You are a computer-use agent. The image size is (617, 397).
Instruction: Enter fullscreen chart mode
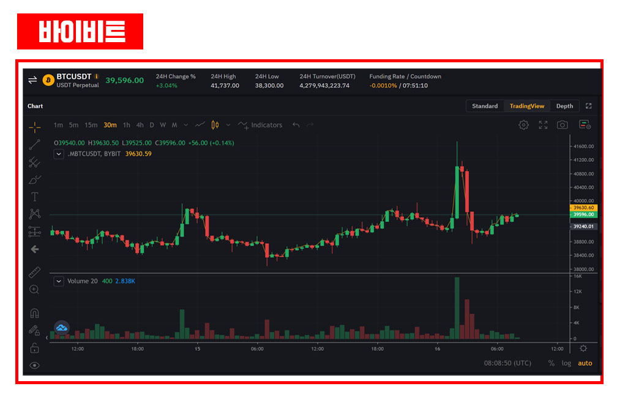(x=543, y=125)
